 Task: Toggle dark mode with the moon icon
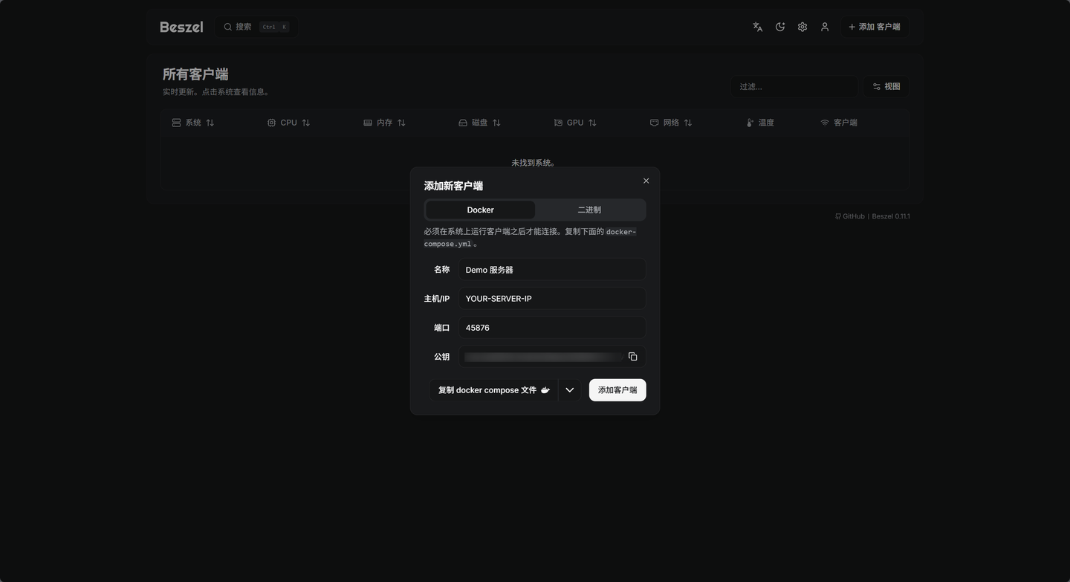[x=779, y=27]
